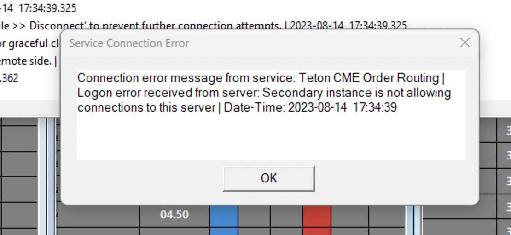Click OK to dismiss the error

tap(269, 178)
